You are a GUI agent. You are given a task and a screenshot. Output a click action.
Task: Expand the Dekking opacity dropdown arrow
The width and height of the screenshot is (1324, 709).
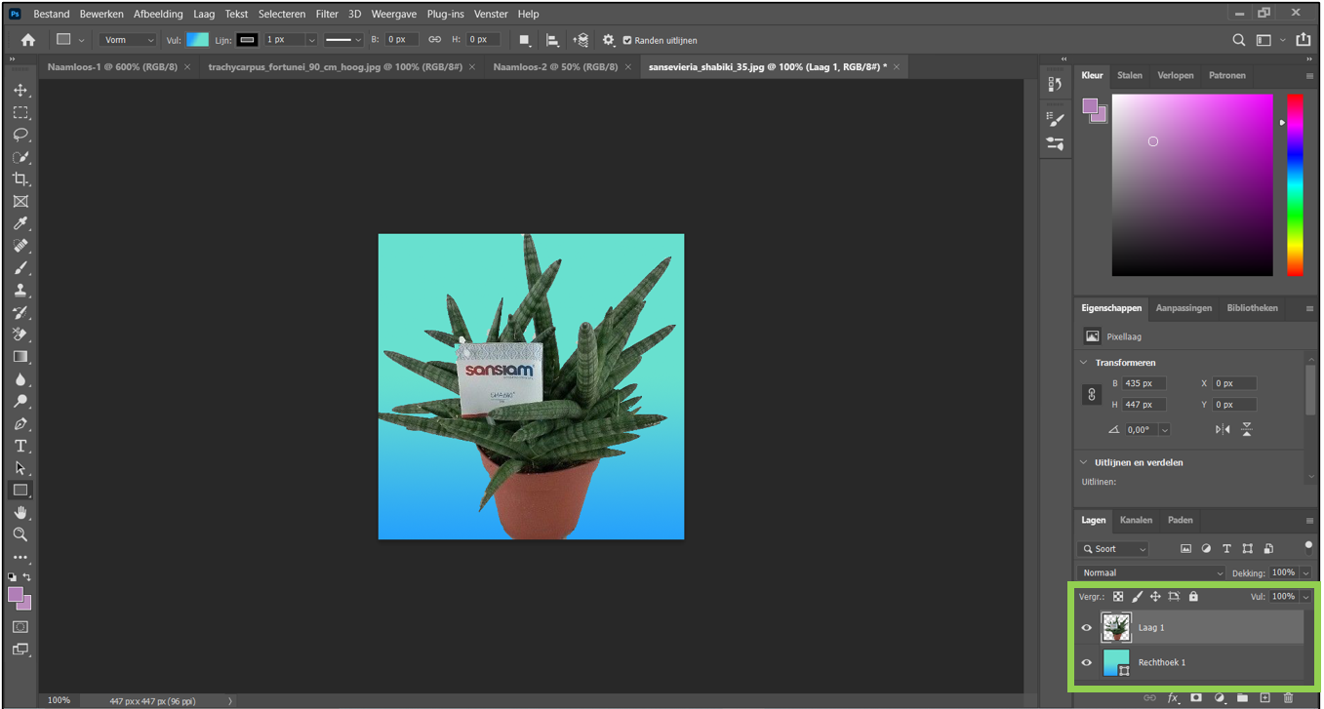[1305, 573]
